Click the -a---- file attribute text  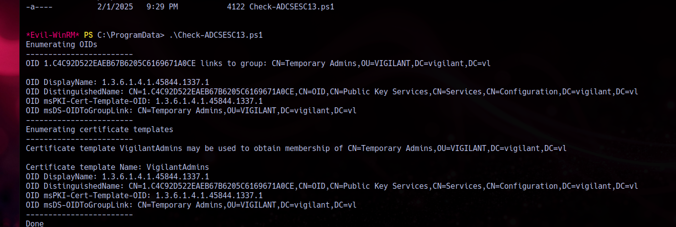(39, 7)
